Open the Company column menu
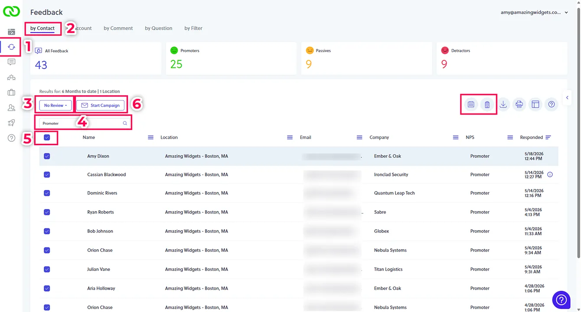Viewport: 581px width, 312px height. pos(456,137)
